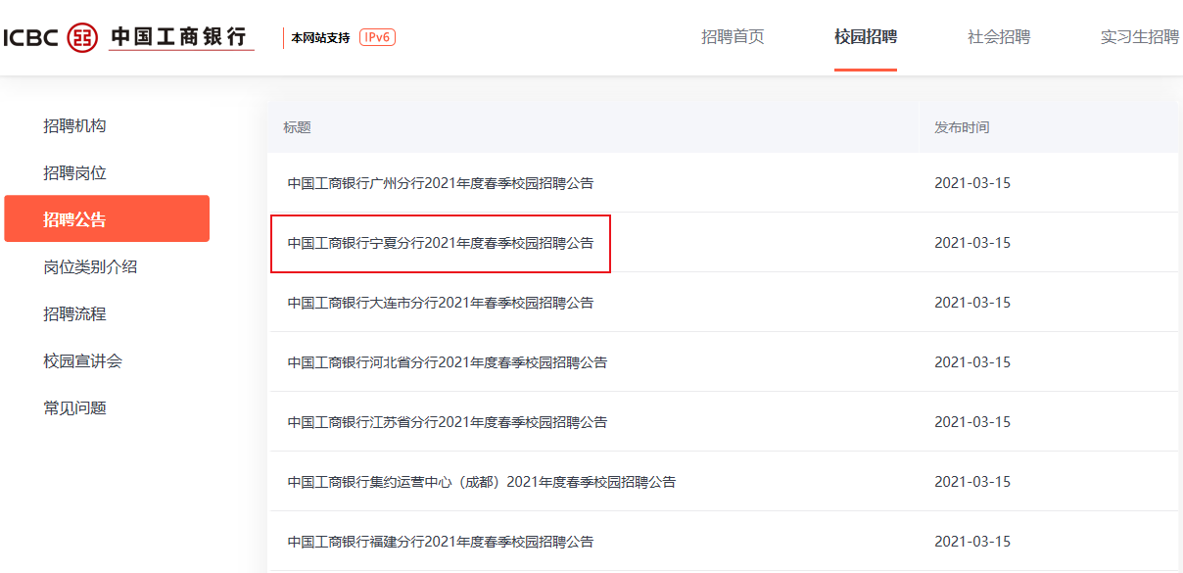Image resolution: width=1183 pixels, height=573 pixels.
Task: Switch to the 校园招聘 tab
Action: click(x=866, y=37)
